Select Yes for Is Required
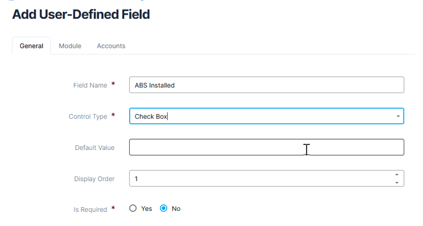 point(133,209)
